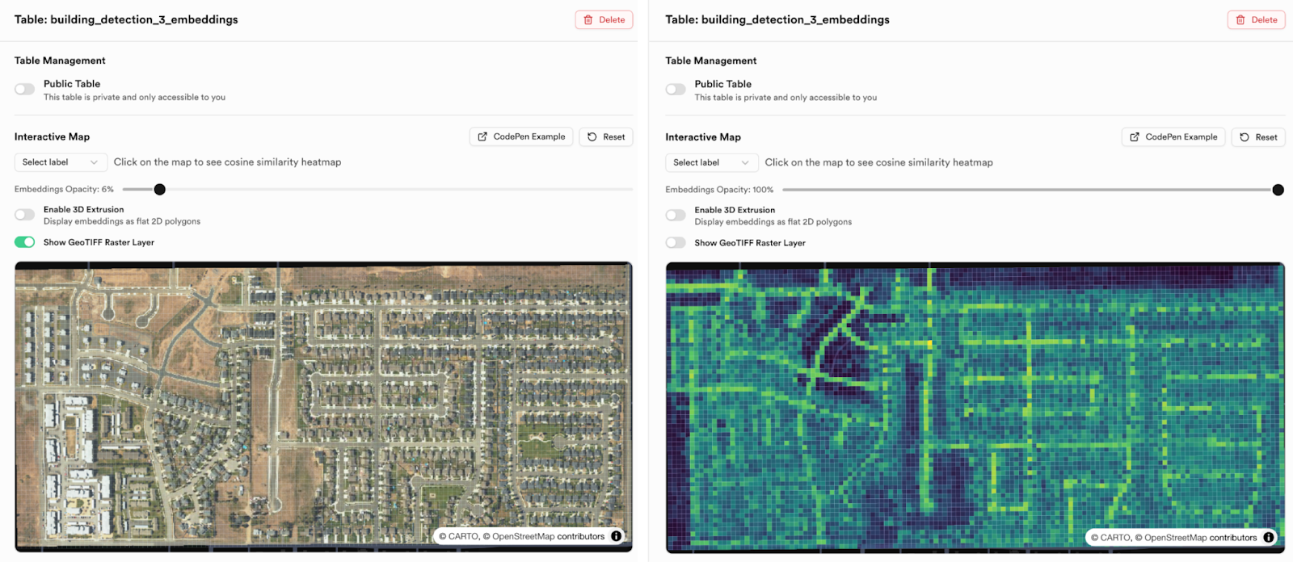The width and height of the screenshot is (1293, 562).
Task: Click the left panel's cosine similarity heatmap hint text
Action: click(227, 162)
